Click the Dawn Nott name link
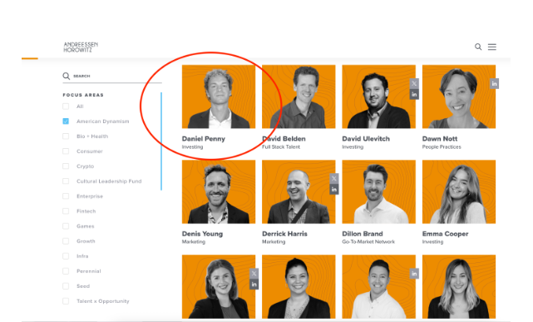 440,139
